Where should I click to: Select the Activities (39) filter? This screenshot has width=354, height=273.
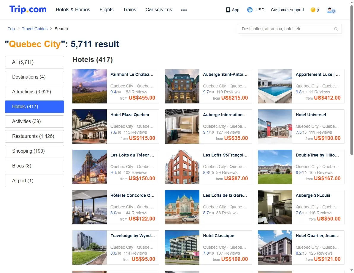point(34,122)
